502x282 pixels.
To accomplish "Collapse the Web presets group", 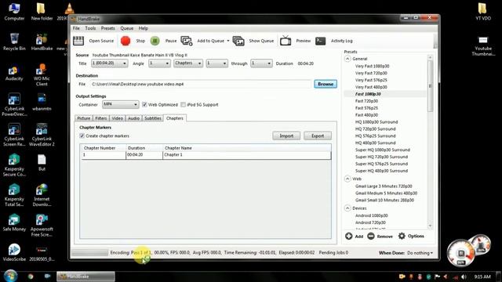I will (x=347, y=179).
